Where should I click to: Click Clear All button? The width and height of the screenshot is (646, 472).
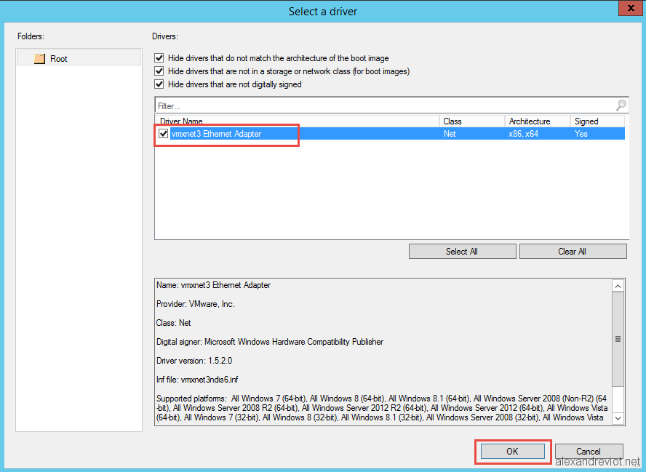pos(573,251)
